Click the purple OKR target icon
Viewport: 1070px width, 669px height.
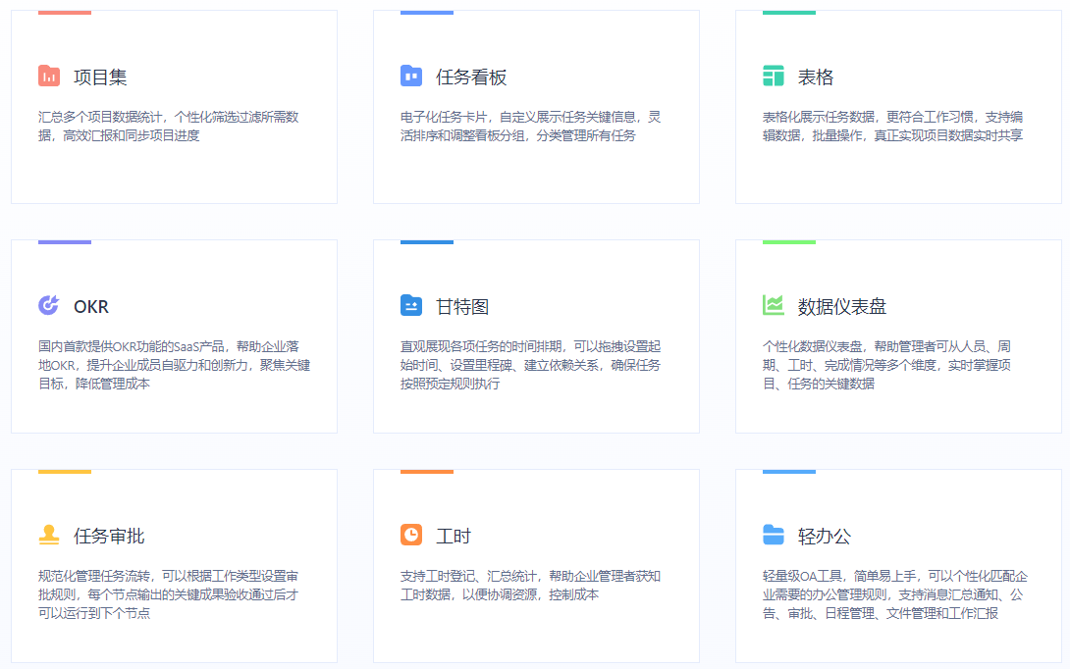click(x=49, y=306)
